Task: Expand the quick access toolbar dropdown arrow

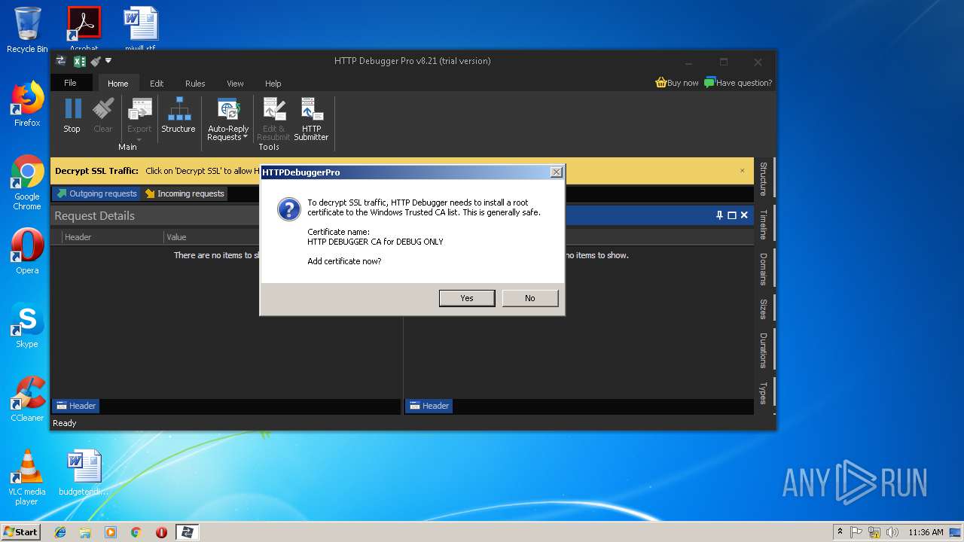Action: 108,61
